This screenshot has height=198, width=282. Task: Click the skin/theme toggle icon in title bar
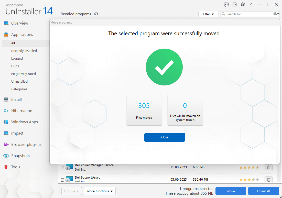click(x=234, y=5)
